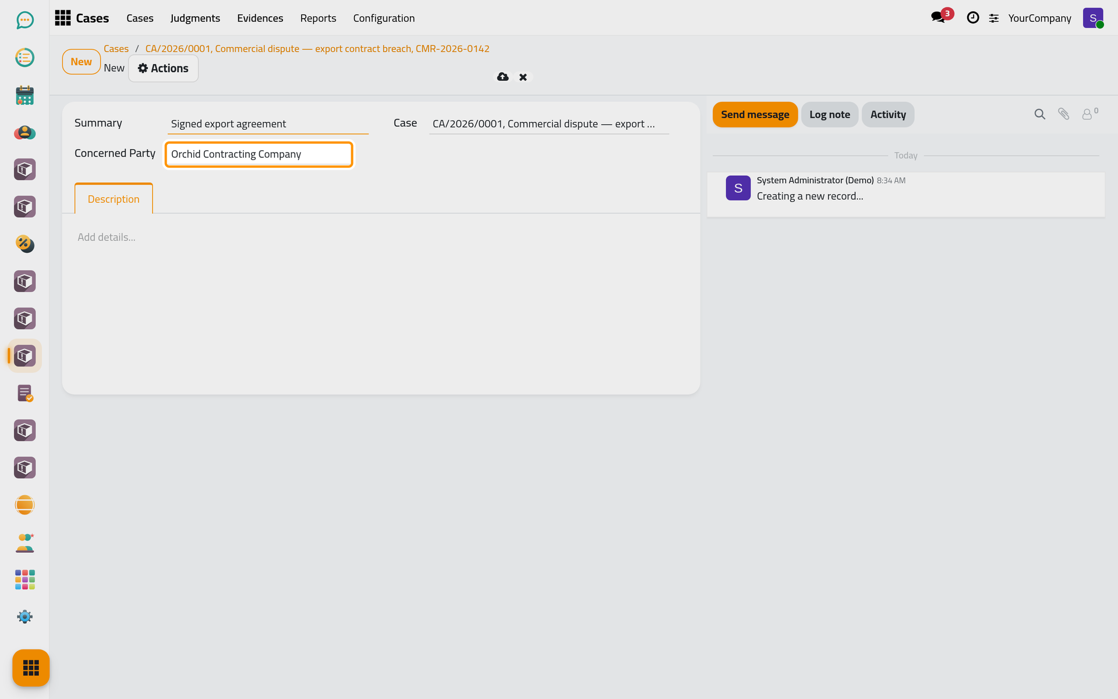This screenshot has height=699, width=1118.
Task: Discard changes with the X icon
Action: [x=523, y=77]
